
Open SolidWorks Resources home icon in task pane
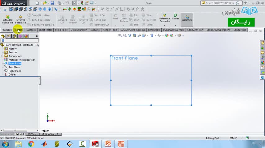[263, 43]
